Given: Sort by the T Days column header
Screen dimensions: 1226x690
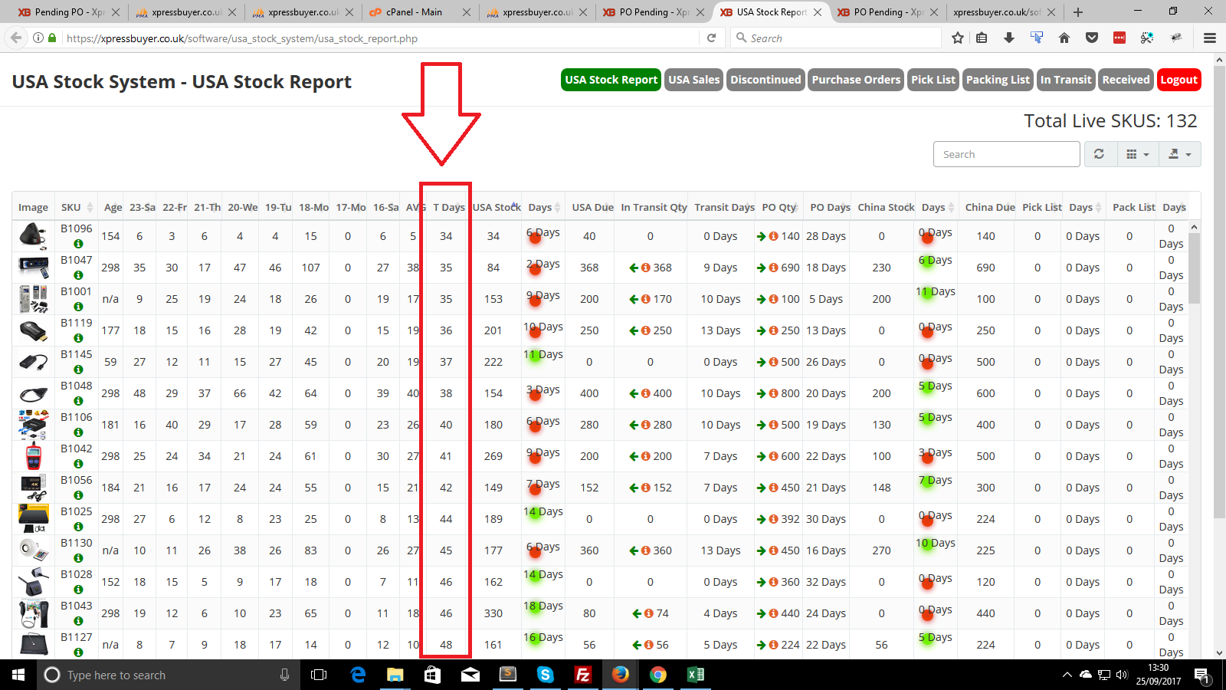Looking at the screenshot, I should [448, 207].
